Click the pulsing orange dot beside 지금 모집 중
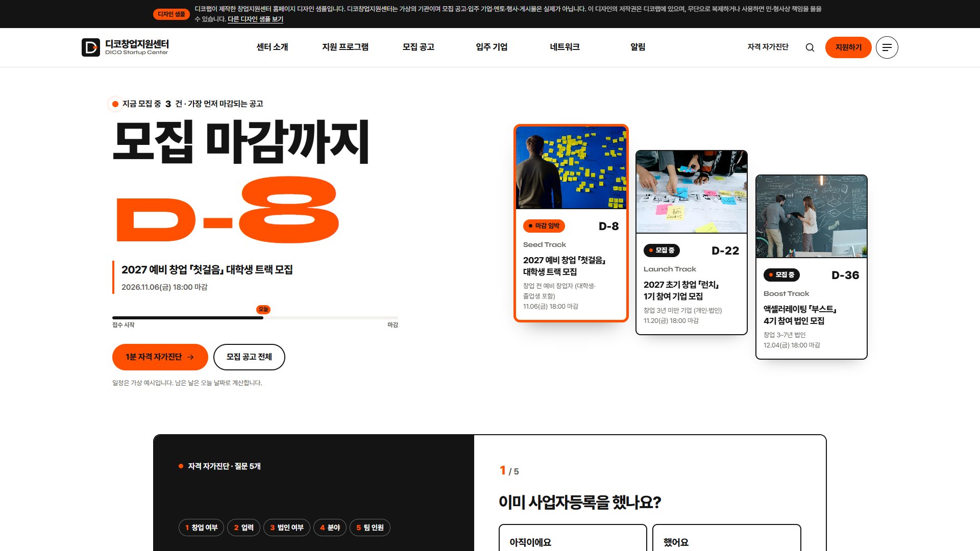Viewport: 980px width, 551px height. 115,104
